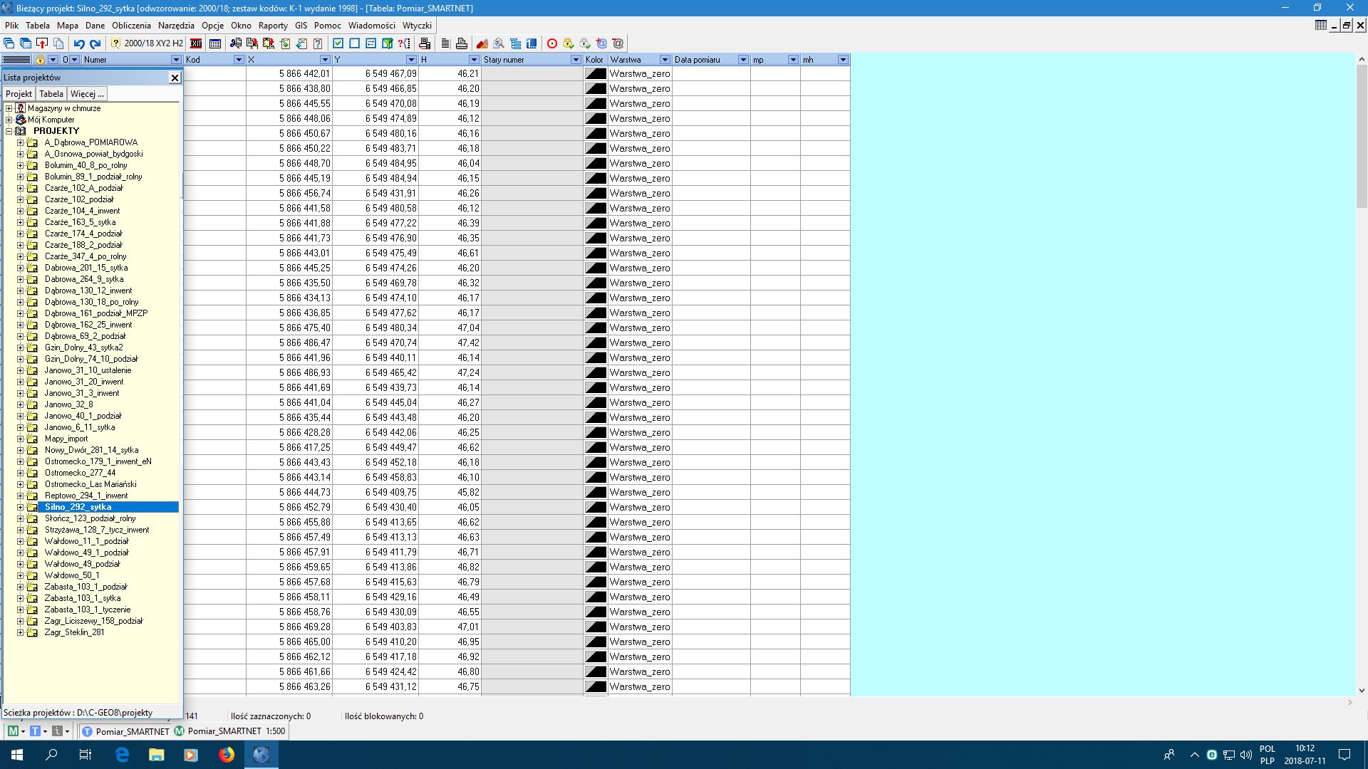The width and height of the screenshot is (1368, 769).
Task: Open the H column filter dropdown
Action: 474,60
